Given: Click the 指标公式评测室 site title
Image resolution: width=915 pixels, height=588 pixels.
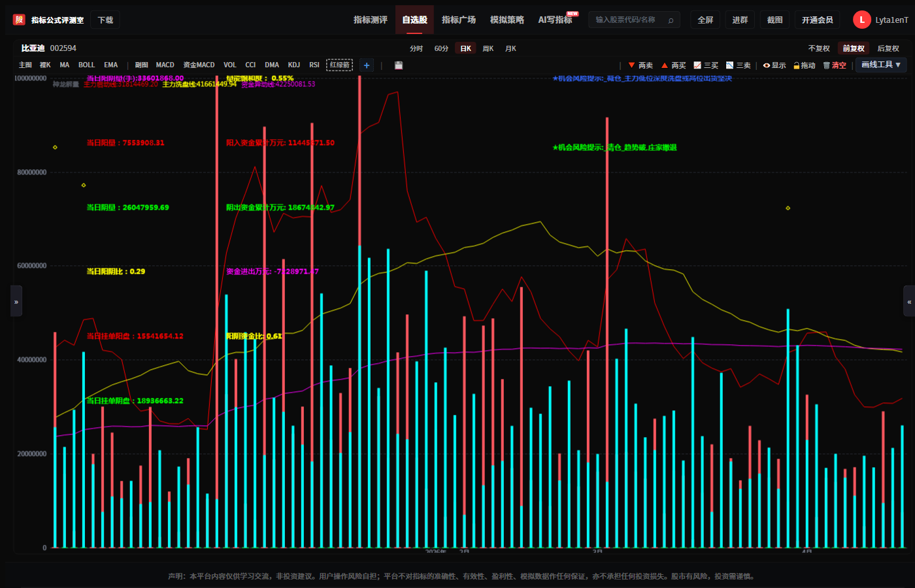Looking at the screenshot, I should click(58, 20).
